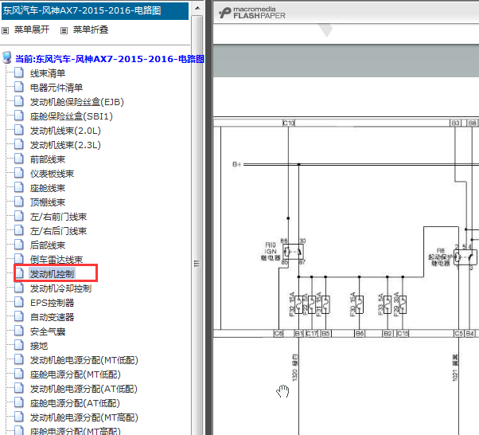The width and height of the screenshot is (479, 435).
Task: Click the page icon beside 发动机控制
Action: (19, 273)
